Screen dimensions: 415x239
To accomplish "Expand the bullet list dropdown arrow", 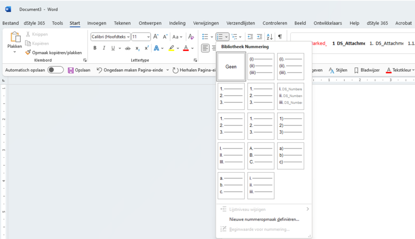I will point(212,37).
